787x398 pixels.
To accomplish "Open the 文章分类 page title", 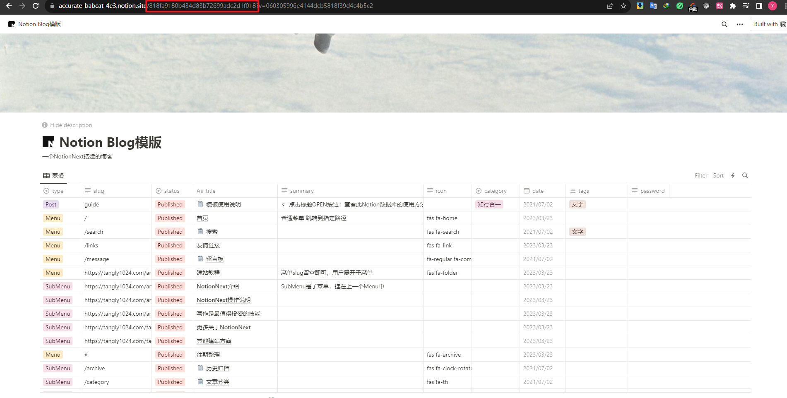I will (218, 382).
